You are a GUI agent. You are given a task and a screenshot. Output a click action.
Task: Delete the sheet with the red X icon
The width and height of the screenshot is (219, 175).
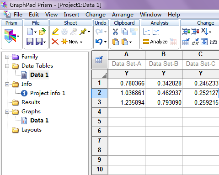pos(55,42)
